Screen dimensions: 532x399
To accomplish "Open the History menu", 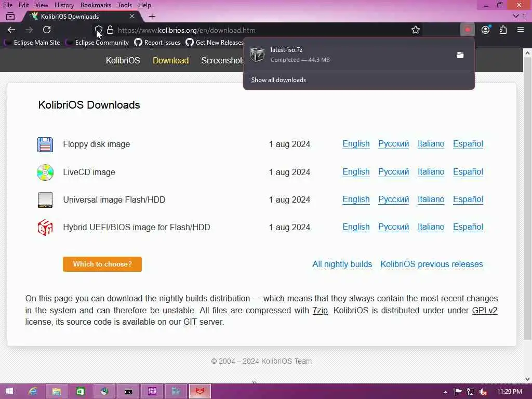I will tap(64, 5).
